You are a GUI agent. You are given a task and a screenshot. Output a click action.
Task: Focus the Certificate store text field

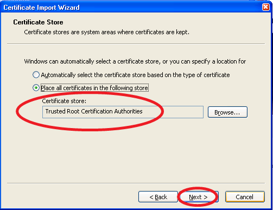pos(123,112)
